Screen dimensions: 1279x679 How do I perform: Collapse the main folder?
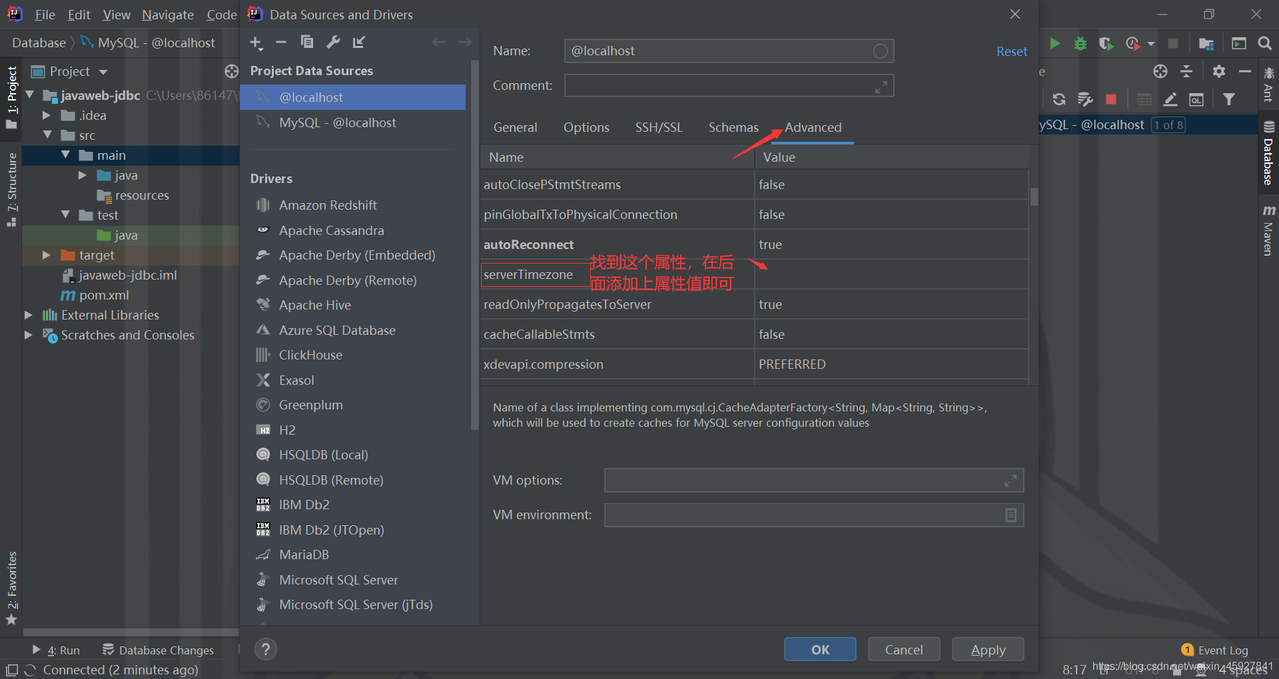[65, 154]
